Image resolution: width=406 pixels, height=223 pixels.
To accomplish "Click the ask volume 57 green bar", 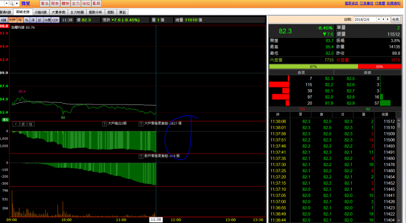I will (385, 103).
